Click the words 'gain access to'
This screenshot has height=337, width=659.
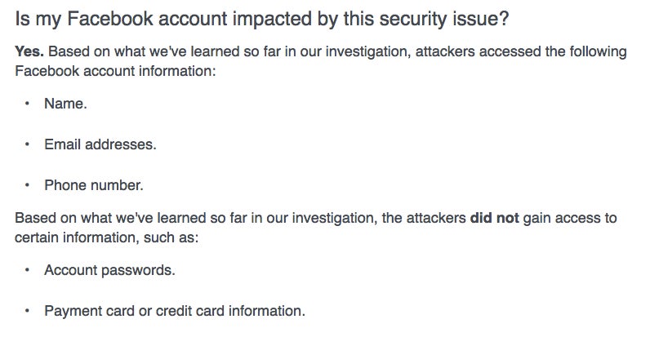click(x=570, y=218)
